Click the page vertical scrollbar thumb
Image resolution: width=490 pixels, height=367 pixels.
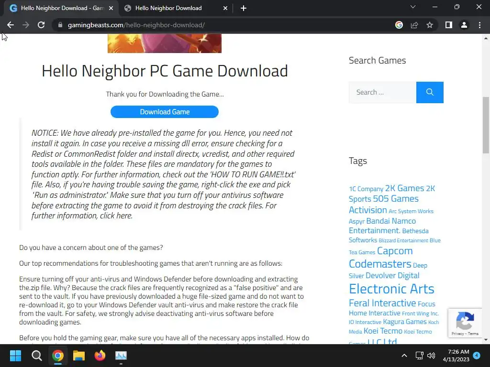[486, 125]
